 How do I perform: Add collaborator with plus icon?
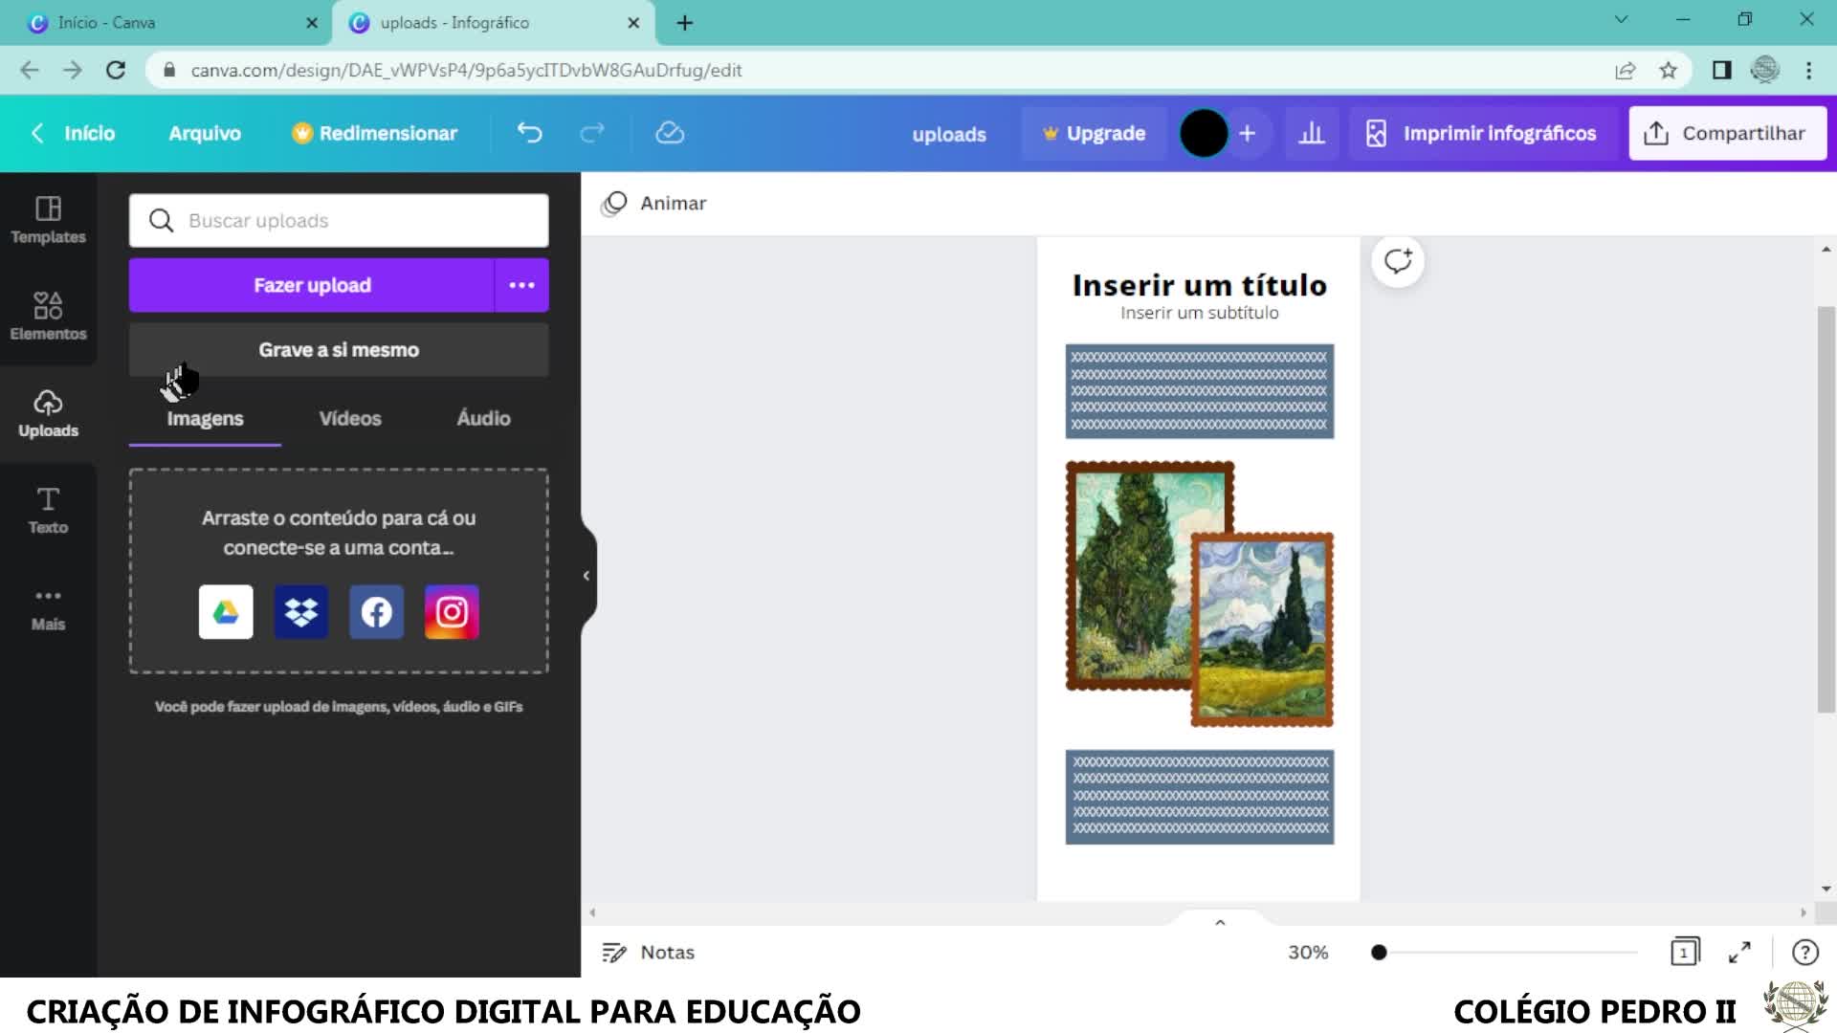click(1247, 133)
